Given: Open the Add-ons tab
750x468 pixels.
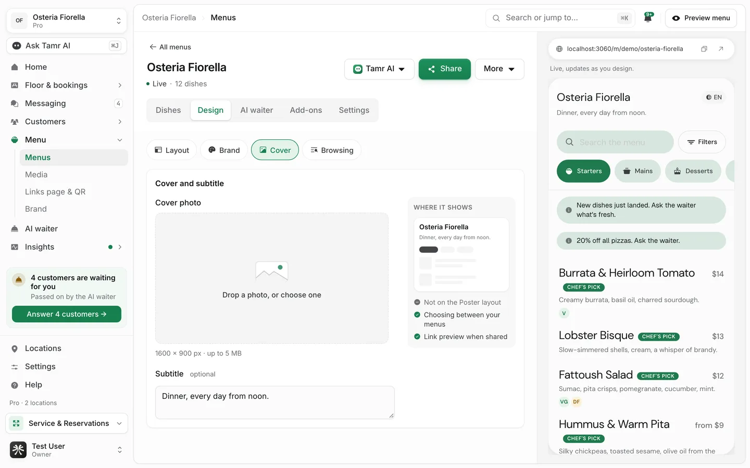Looking at the screenshot, I should pyautogui.click(x=306, y=110).
